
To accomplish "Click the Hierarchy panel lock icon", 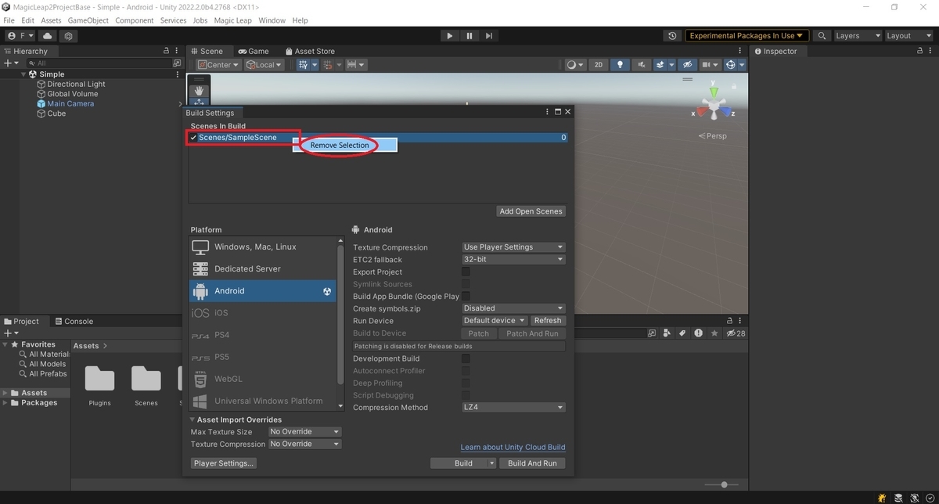I will click(165, 51).
